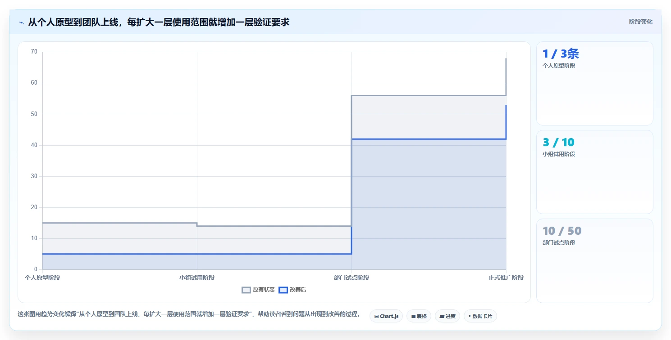Click the chart description sentence at bottom
The height and width of the screenshot is (340, 671).
pos(188,314)
